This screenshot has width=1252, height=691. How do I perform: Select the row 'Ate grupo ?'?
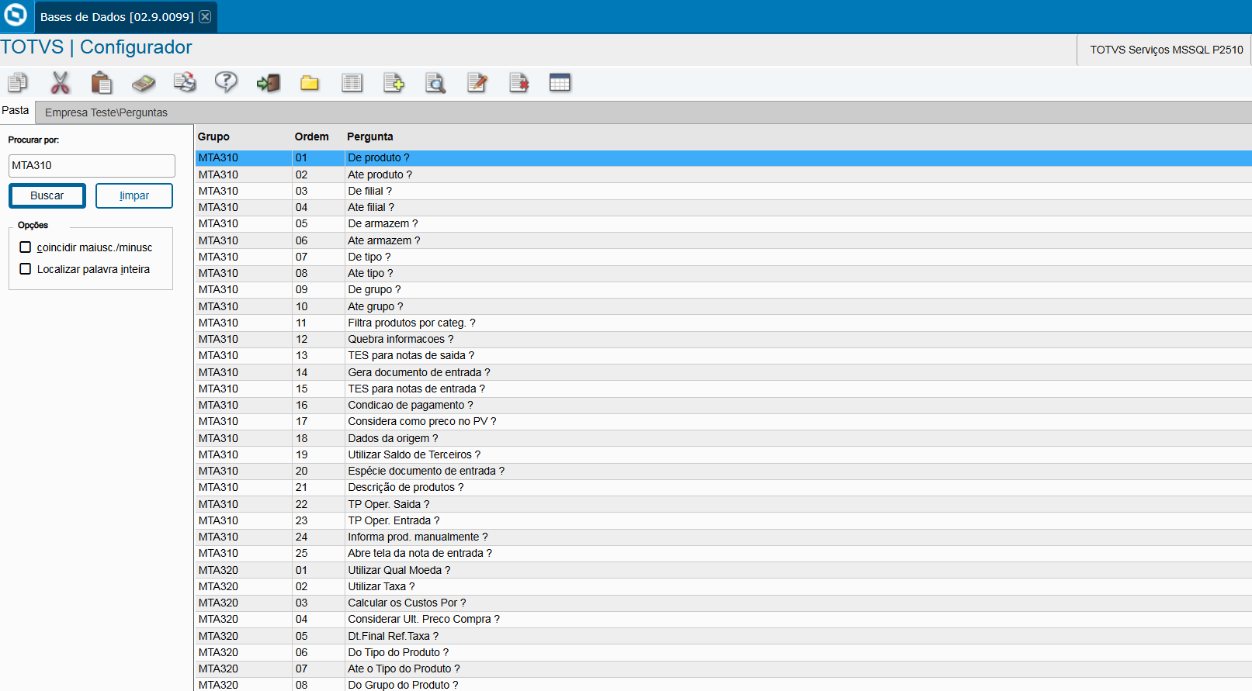click(723, 306)
